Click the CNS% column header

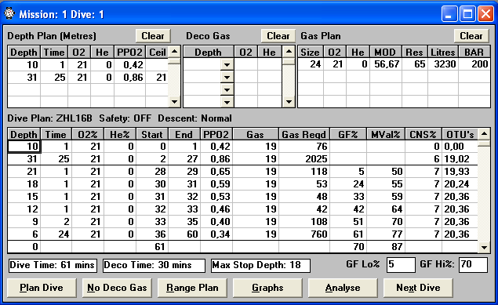click(423, 134)
